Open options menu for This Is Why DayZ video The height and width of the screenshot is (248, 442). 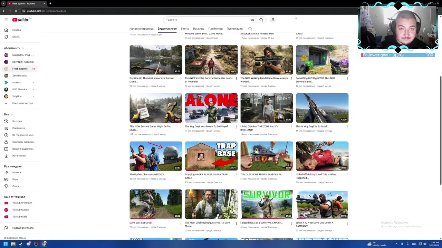347,127
